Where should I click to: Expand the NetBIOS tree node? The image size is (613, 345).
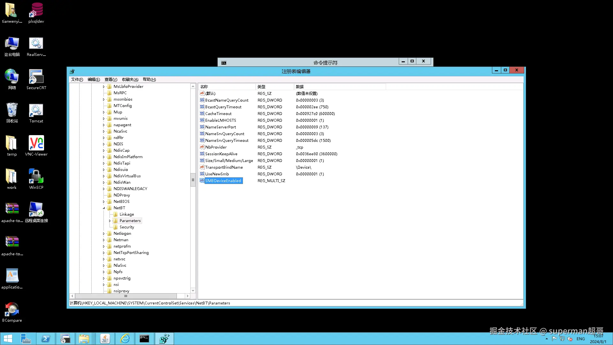coord(104,202)
